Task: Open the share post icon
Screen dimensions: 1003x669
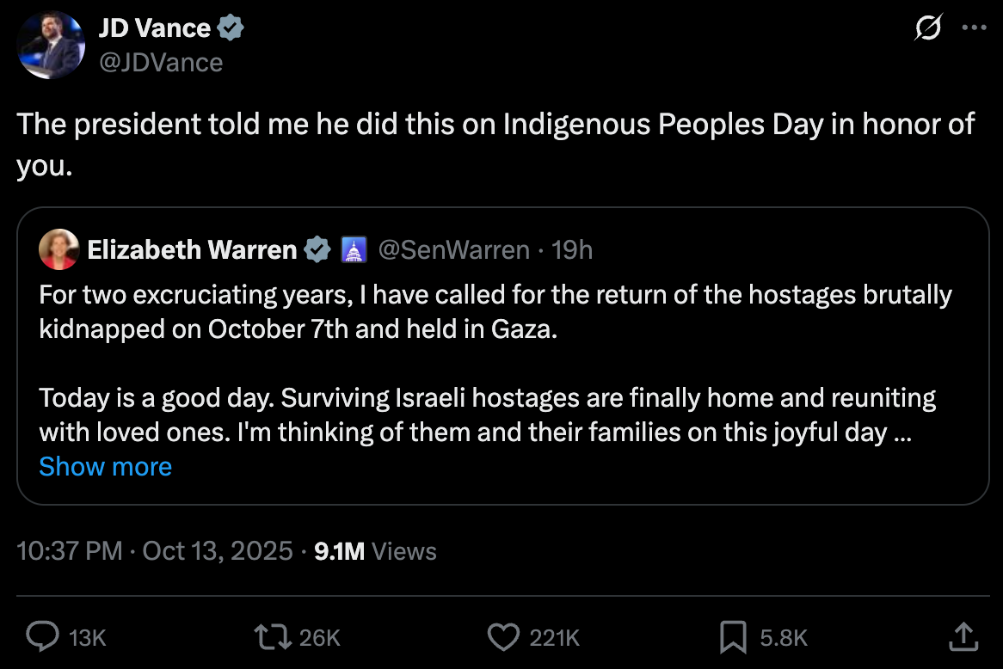Action: click(x=963, y=636)
